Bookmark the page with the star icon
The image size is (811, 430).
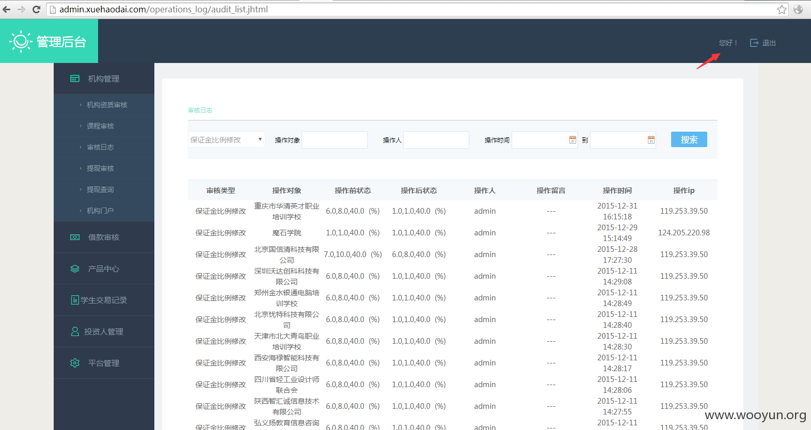[x=782, y=9]
